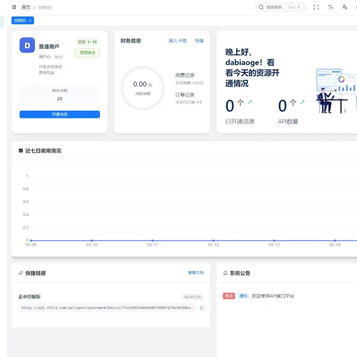The height and width of the screenshot is (357, 357).
Task: Open 订单记录
Action: (x=185, y=95)
